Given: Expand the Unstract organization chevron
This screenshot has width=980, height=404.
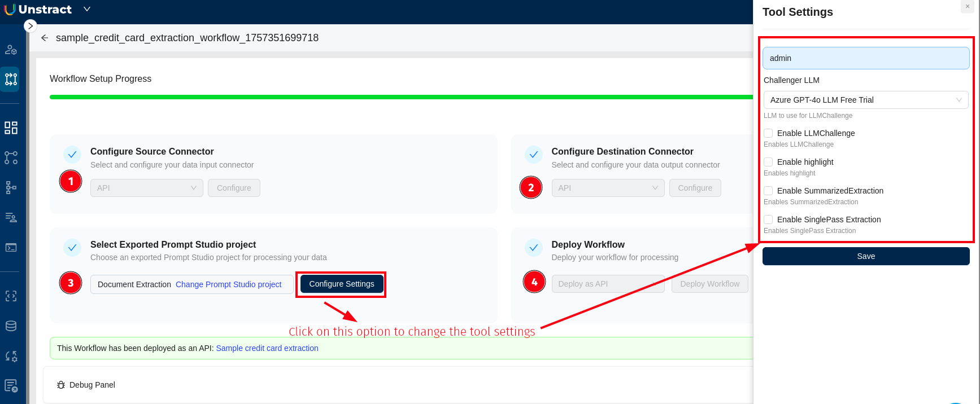Looking at the screenshot, I should [86, 9].
